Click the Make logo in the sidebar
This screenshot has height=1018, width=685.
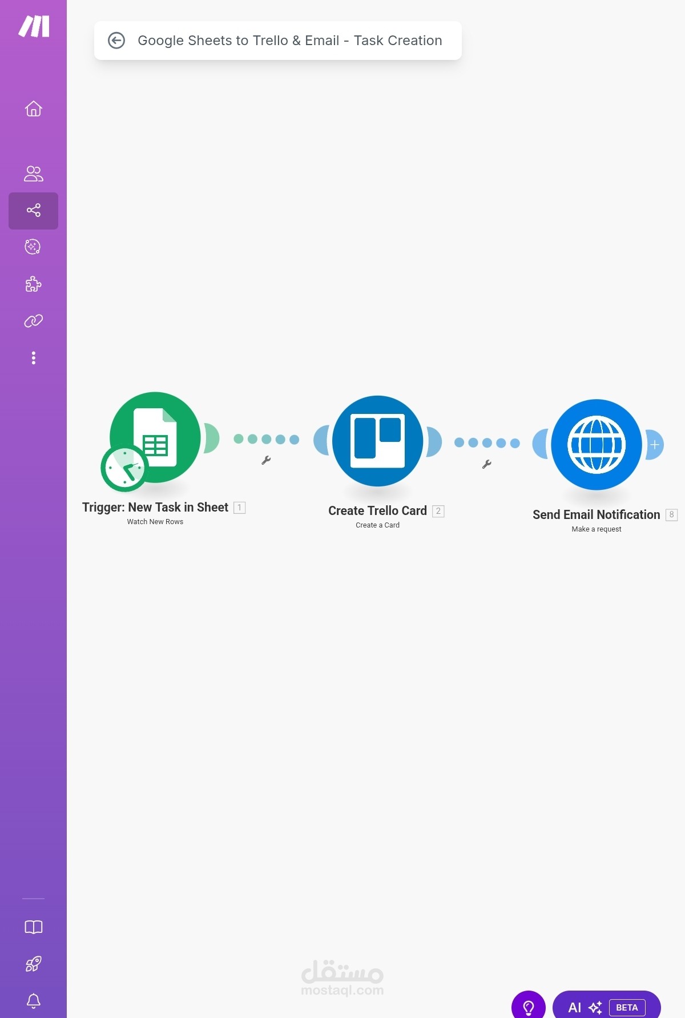[x=34, y=26]
